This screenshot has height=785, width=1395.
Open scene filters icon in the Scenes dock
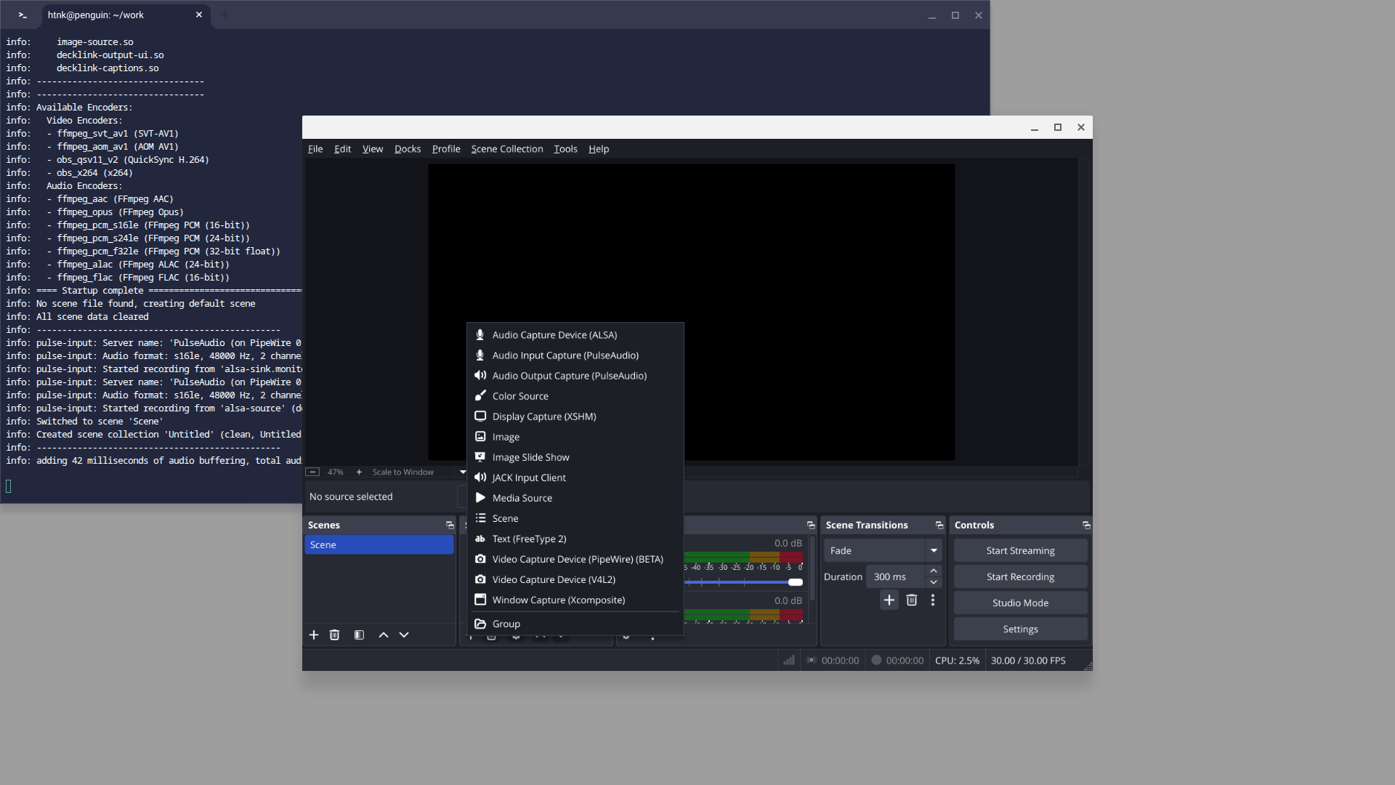(x=359, y=635)
